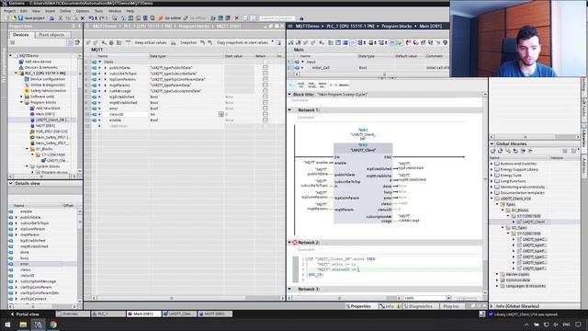Expand subscribeToTopic struct in MQTT DB

tap(105, 74)
